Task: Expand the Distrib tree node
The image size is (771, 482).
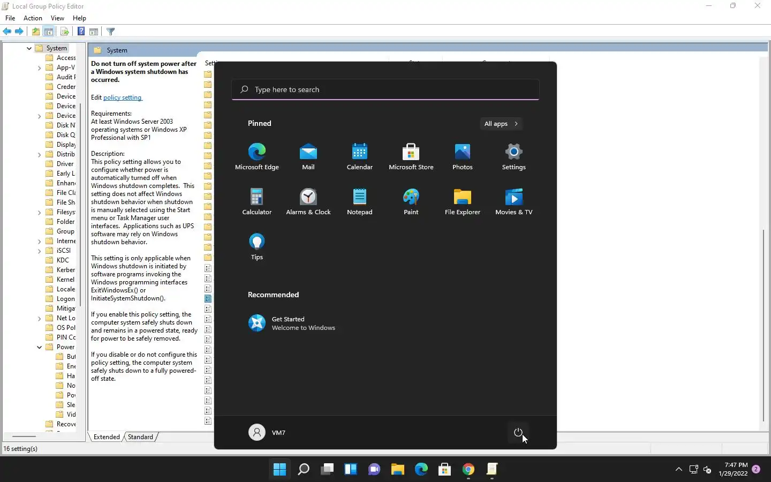Action: tap(39, 155)
